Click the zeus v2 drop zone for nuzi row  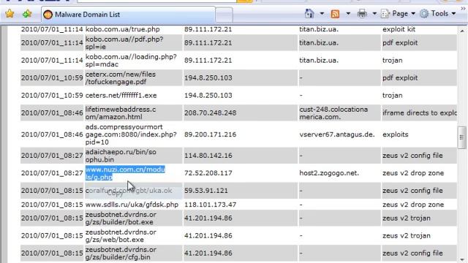[x=413, y=173]
